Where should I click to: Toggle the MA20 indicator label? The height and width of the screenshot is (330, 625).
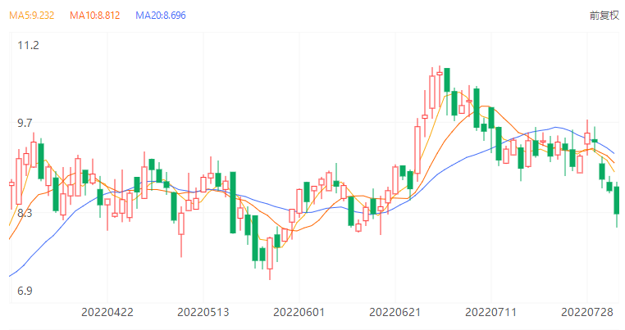pyautogui.click(x=161, y=16)
